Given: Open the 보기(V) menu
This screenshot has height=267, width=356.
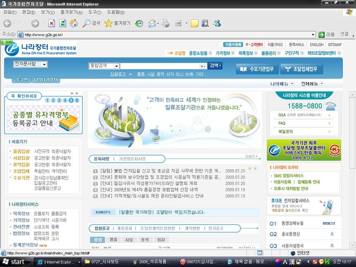Looking at the screenshot, I should click(48, 12).
